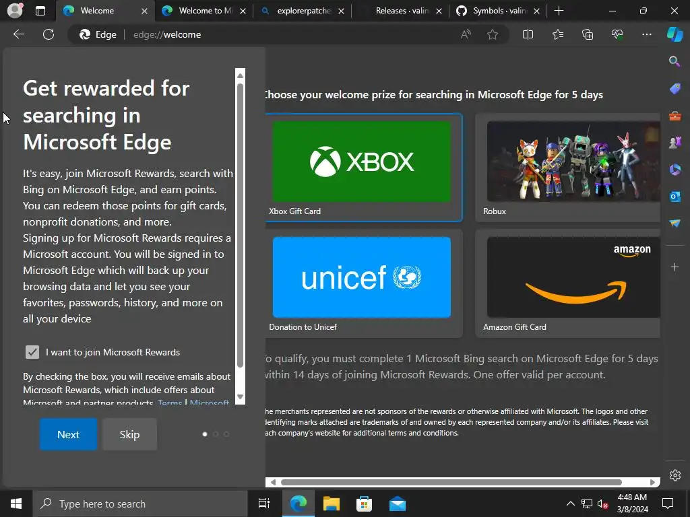
Task: Go back with the back arrow
Action: [x=19, y=34]
